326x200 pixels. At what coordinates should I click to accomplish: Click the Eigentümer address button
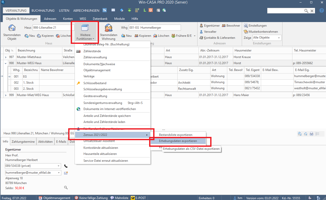210,26
